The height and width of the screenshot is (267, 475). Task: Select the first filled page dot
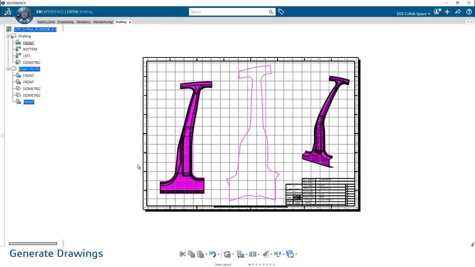(249, 265)
